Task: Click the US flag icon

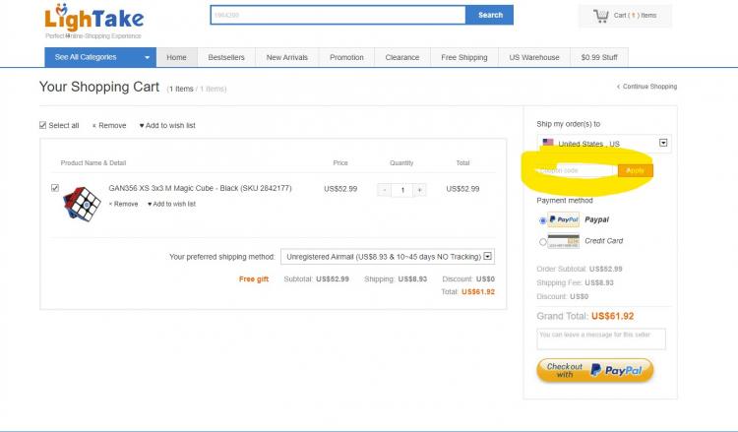Action: (548, 143)
